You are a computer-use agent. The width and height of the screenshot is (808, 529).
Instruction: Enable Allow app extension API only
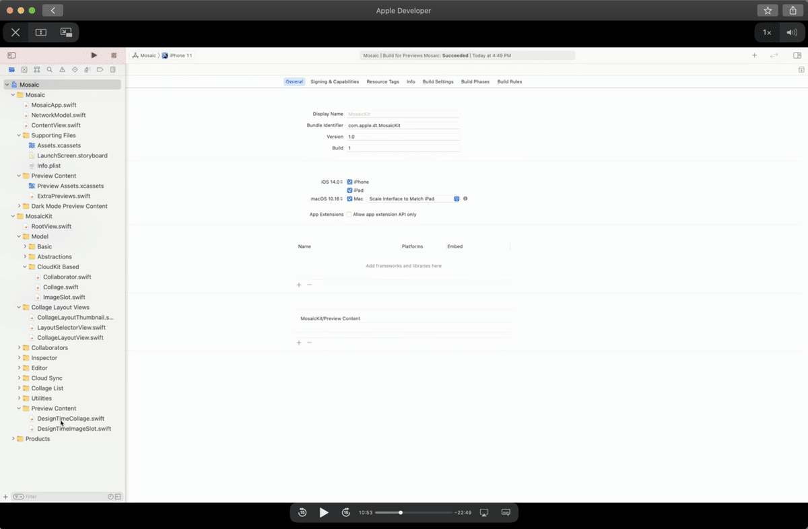[349, 214]
